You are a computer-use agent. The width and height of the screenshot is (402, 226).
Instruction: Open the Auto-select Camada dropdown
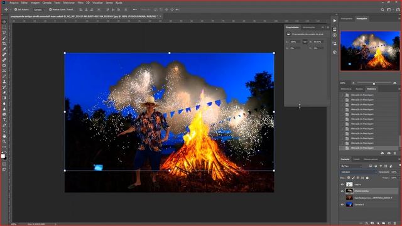[x=39, y=10]
